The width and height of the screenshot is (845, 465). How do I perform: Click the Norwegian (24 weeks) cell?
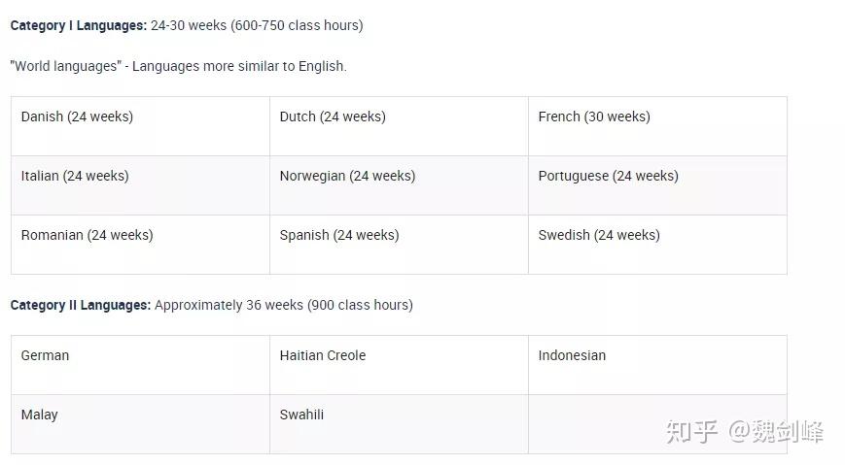tap(347, 176)
